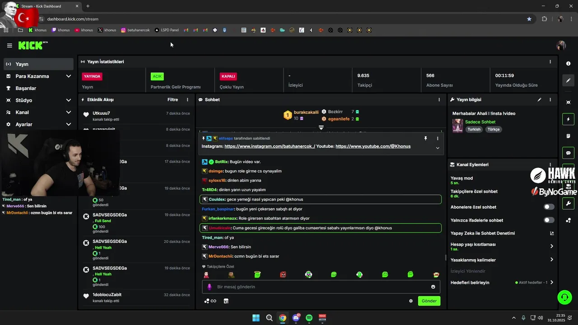Open the profile avatar at dashboard top right

click(x=561, y=45)
